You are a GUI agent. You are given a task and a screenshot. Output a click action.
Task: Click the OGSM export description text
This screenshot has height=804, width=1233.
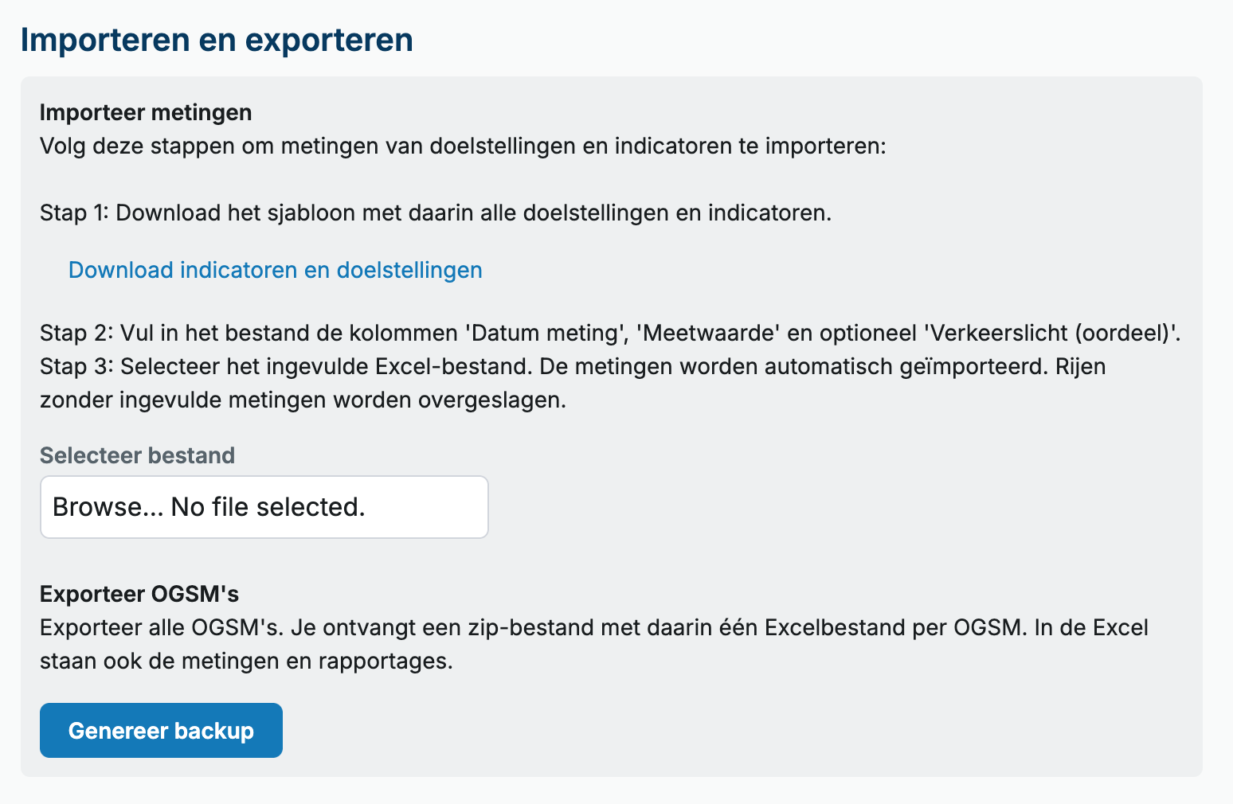[593, 627]
